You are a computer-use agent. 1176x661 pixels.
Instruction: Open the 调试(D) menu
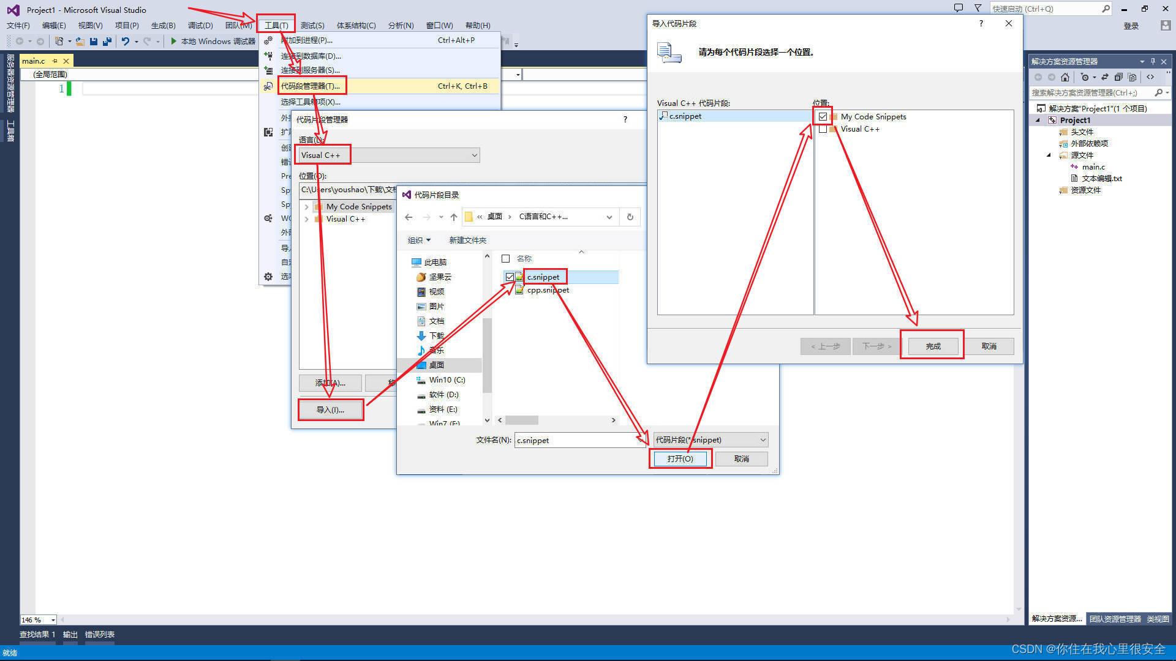[200, 25]
